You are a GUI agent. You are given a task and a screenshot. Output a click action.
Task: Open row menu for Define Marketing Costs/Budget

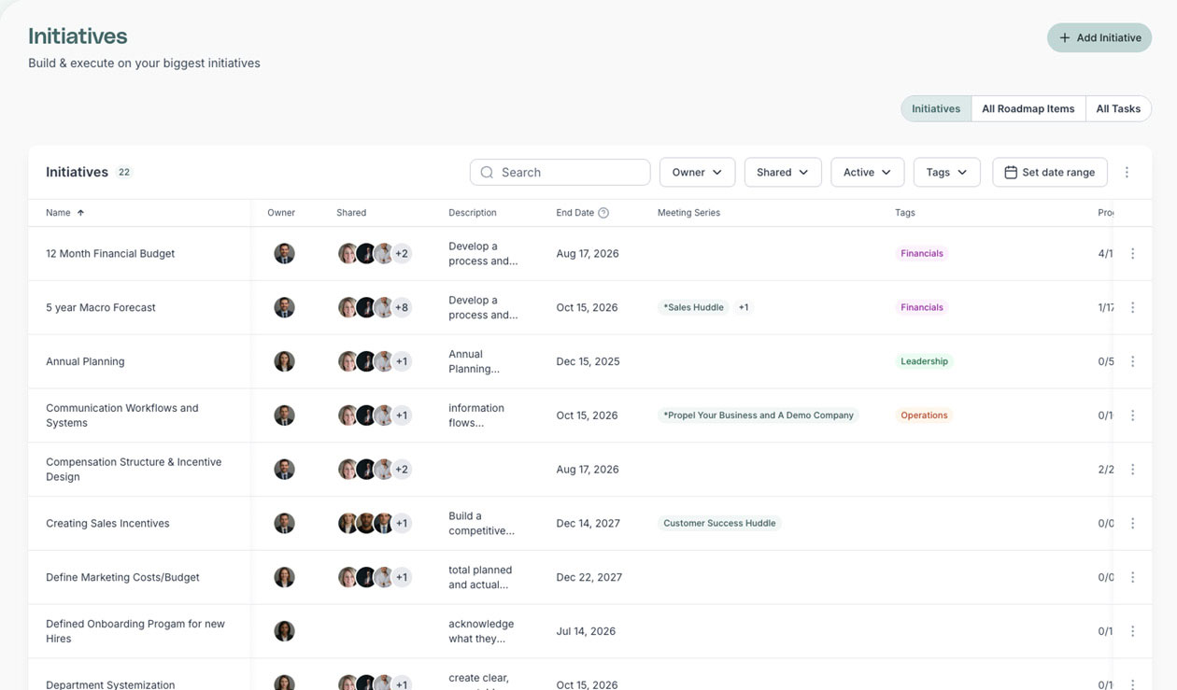point(1132,577)
